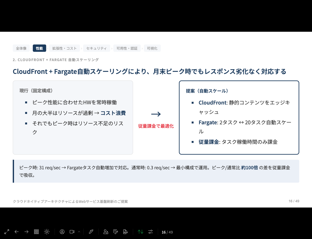Image resolution: width=312 pixels, height=239 pixels.
Task: Toggle the recording camera on
Action: coord(72,232)
